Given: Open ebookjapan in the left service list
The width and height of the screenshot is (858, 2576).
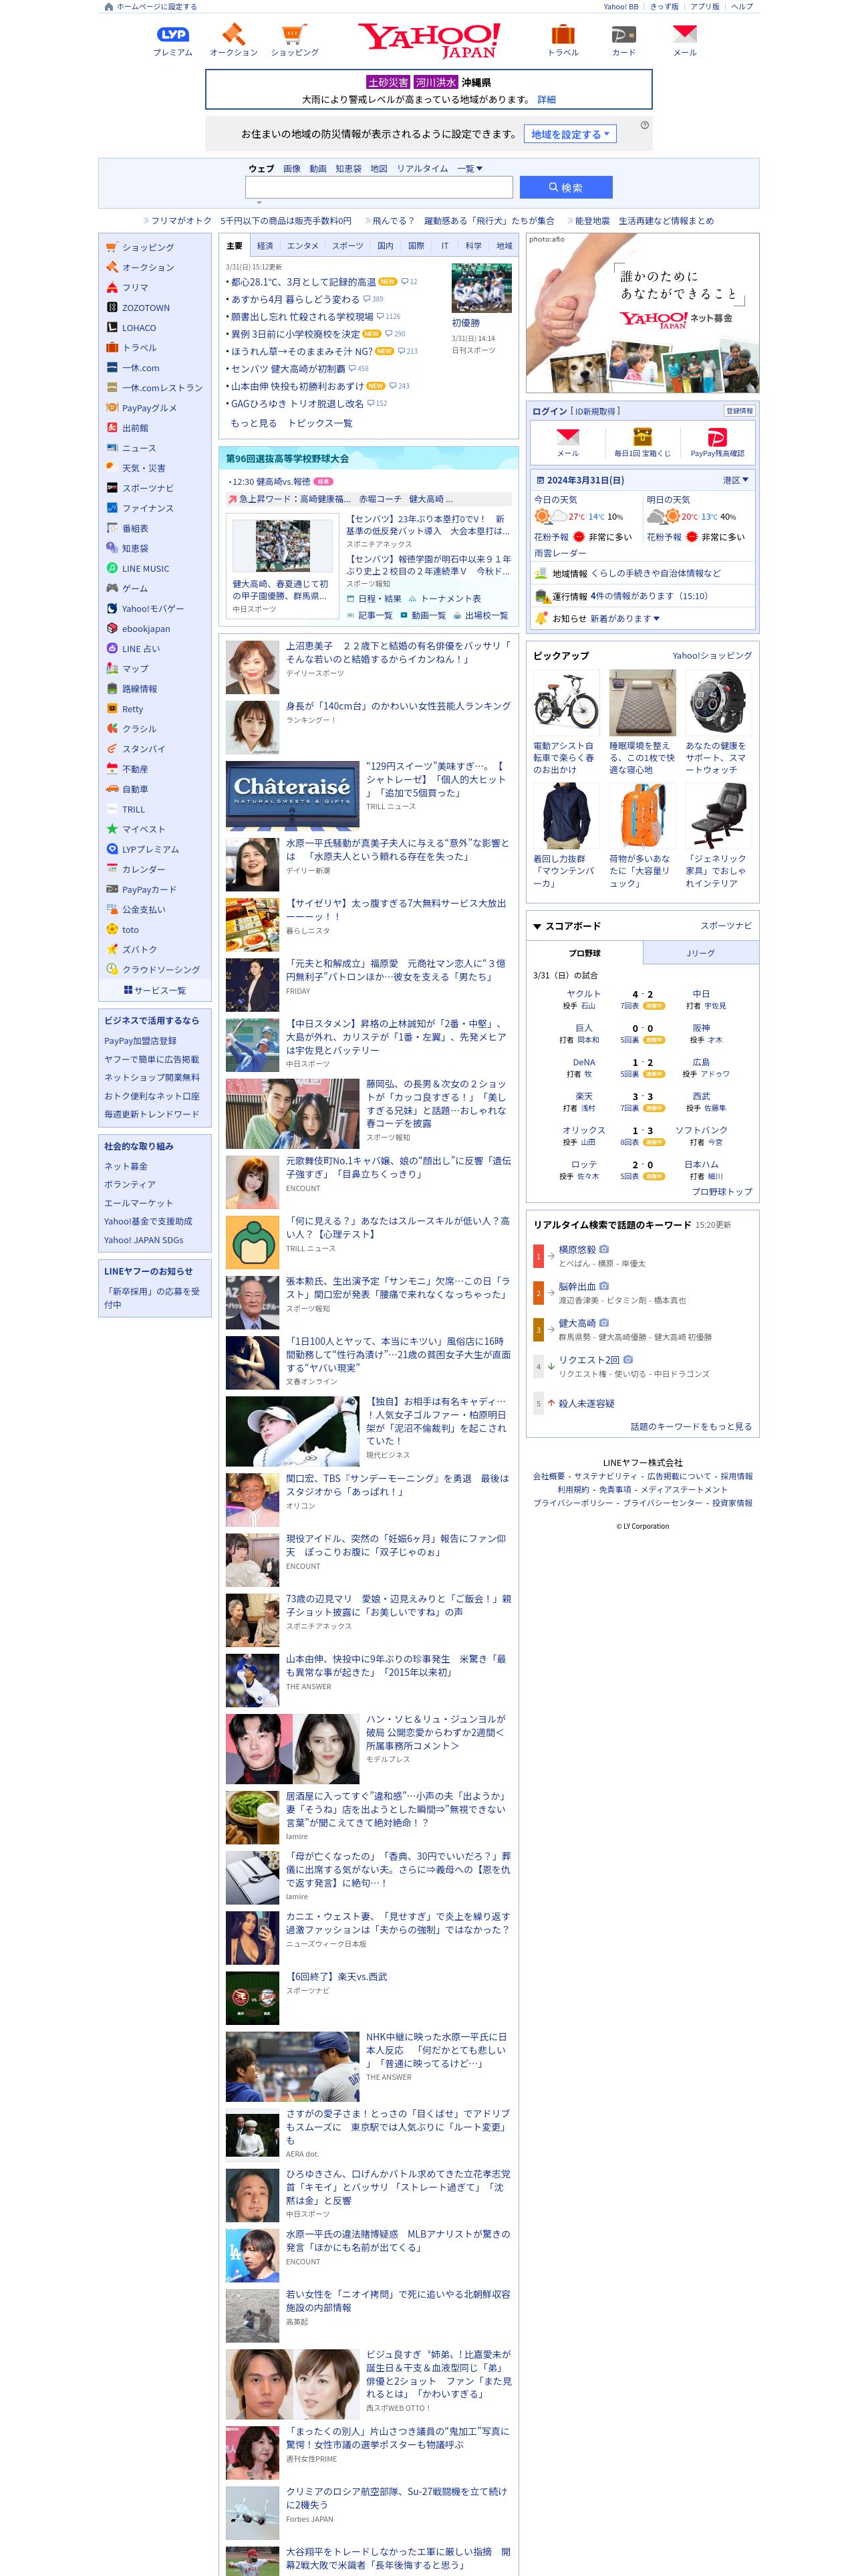Looking at the screenshot, I should 145,628.
